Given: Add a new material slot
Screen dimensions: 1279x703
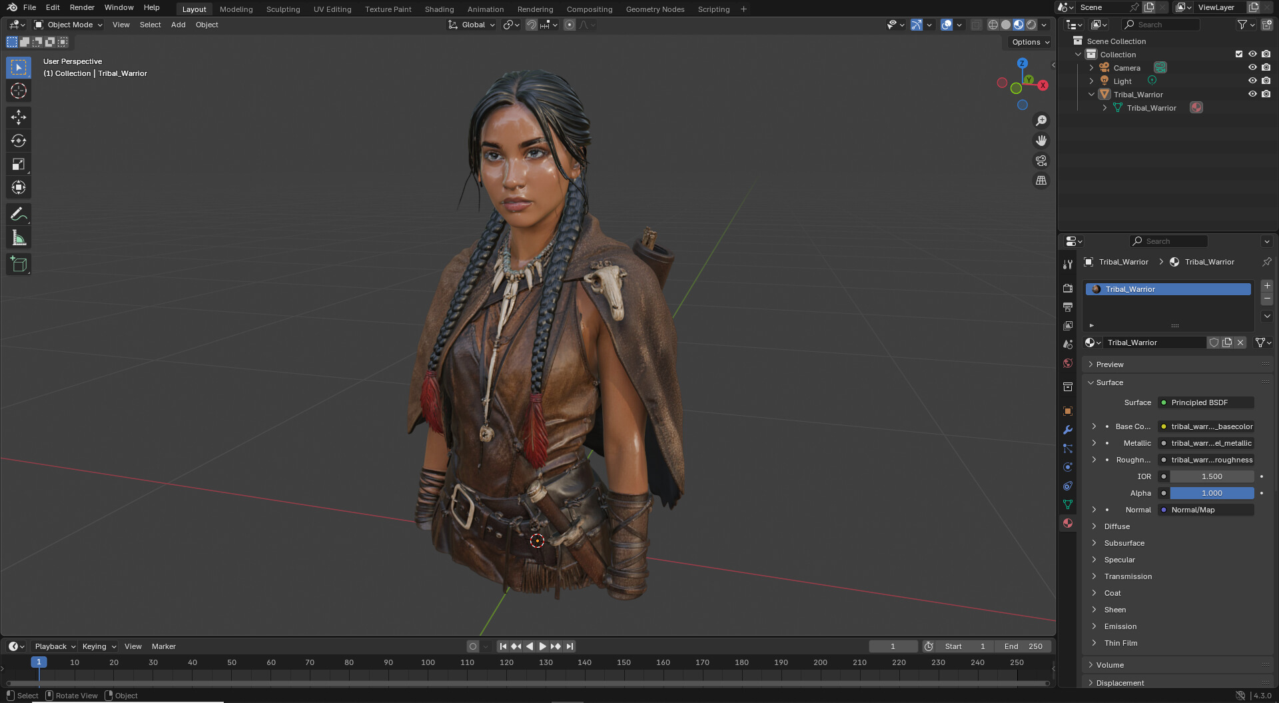Looking at the screenshot, I should click(x=1267, y=286).
